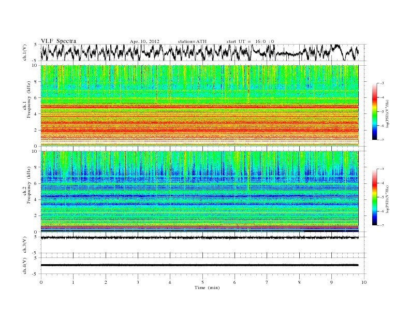This screenshot has height=317, width=410.
Task: Click the "9" tick on the time axis
Action: click(x=331, y=282)
